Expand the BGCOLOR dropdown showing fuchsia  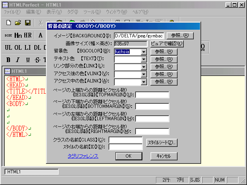pyautogui.click(x=144, y=52)
